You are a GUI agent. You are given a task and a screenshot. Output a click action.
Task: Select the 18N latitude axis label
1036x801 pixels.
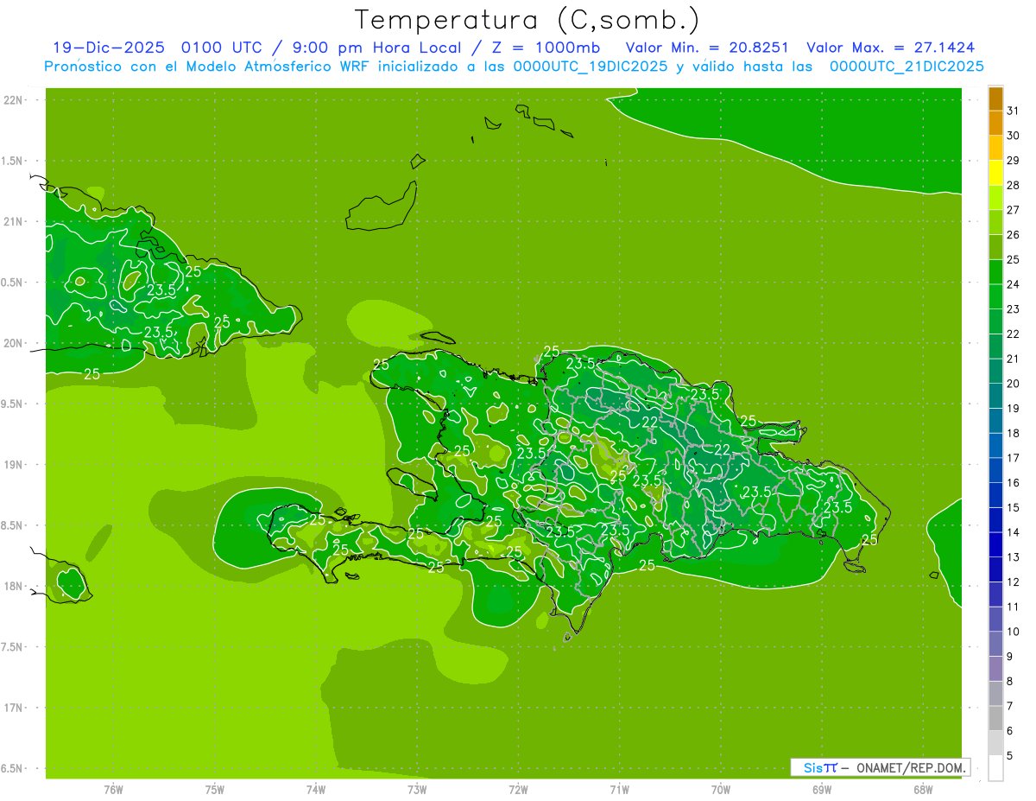coord(15,586)
